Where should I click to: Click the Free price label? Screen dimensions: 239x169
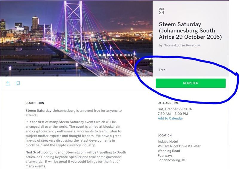[x=162, y=70]
